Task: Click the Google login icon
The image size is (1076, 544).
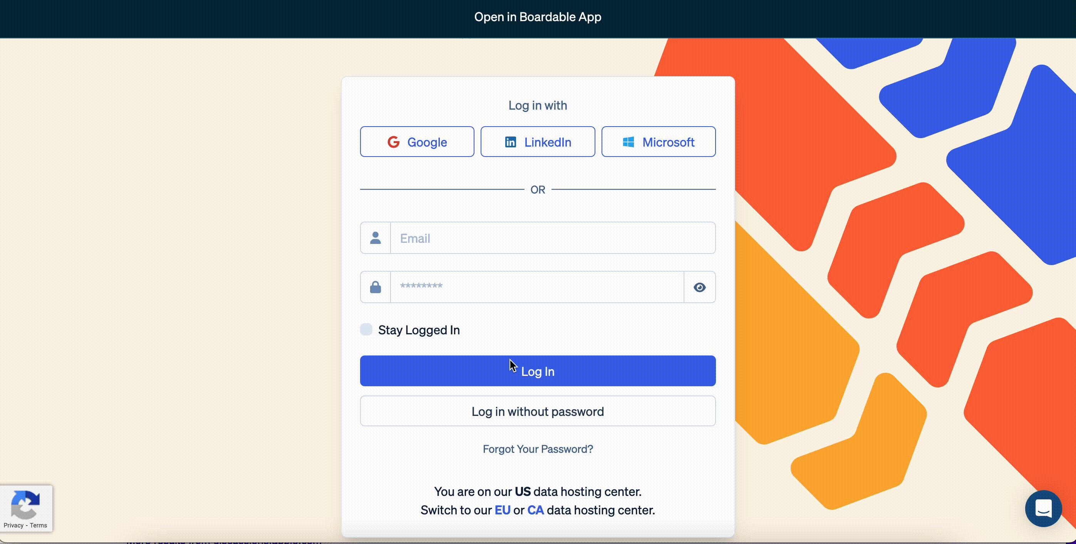Action: click(393, 142)
